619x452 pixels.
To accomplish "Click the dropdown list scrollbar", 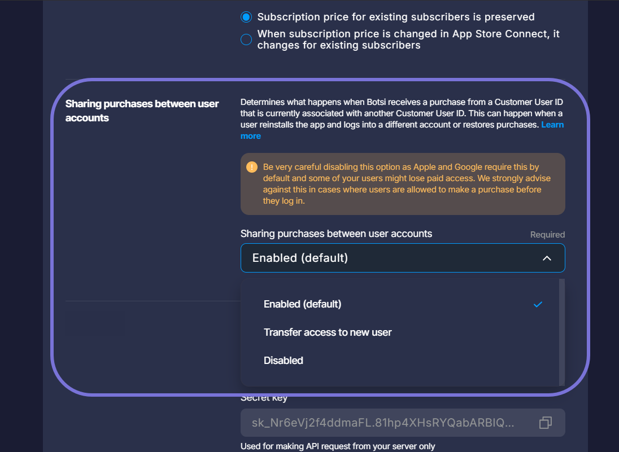I will (x=561, y=332).
